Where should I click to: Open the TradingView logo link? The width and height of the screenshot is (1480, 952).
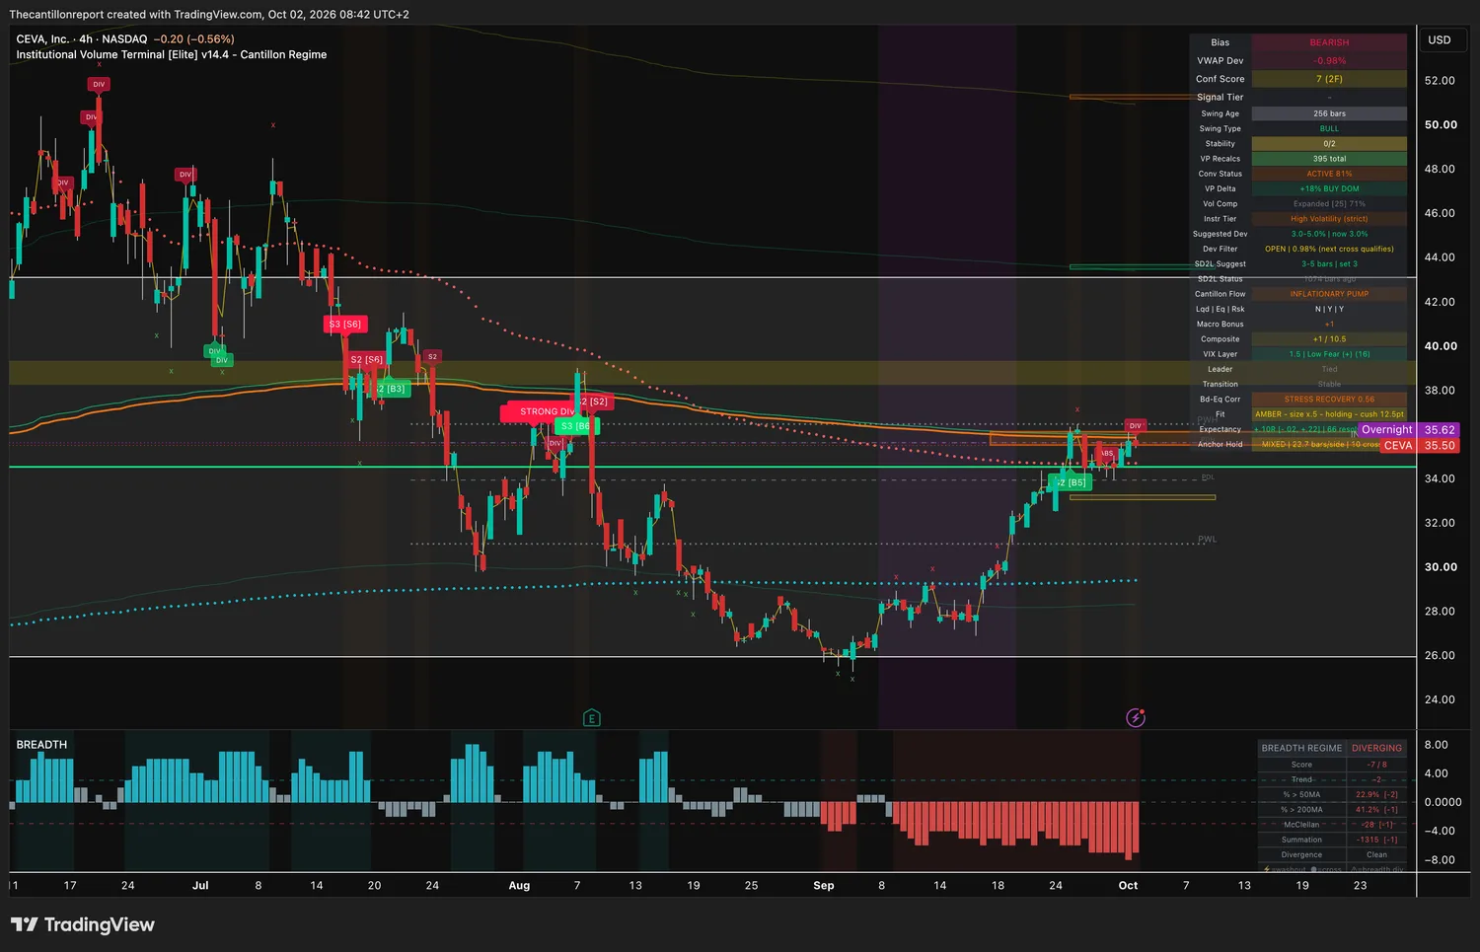(x=83, y=924)
